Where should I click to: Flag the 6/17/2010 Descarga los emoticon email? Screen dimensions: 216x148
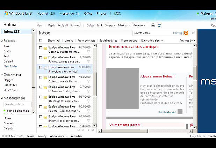tap(88, 101)
